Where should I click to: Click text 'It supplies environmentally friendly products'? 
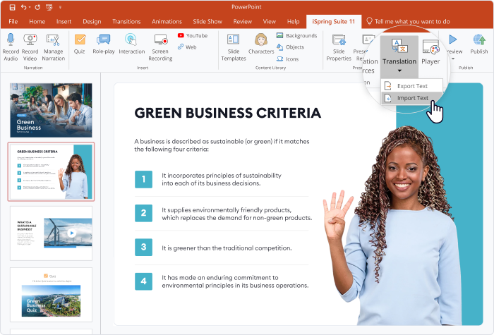(227, 210)
